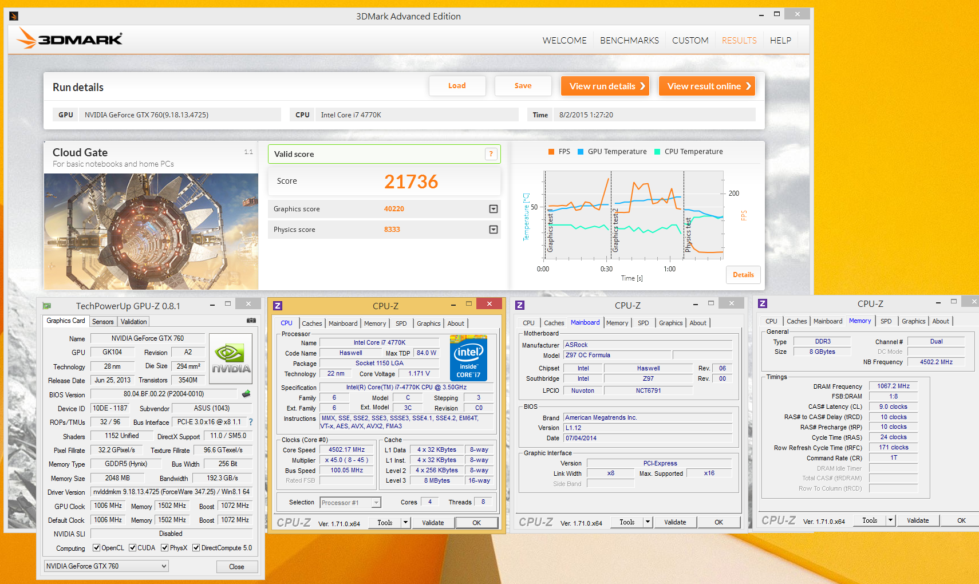Click the Memory Type GDDR5 (Hynix) field

click(x=125, y=464)
